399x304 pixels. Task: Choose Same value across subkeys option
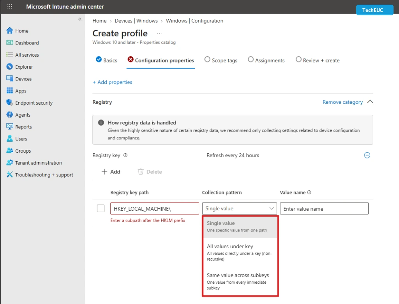(x=240, y=281)
